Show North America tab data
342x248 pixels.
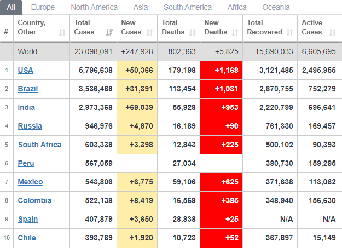94,7
